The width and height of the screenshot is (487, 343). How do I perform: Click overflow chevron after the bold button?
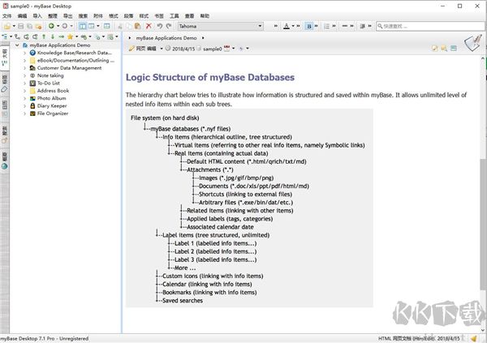click(x=317, y=27)
